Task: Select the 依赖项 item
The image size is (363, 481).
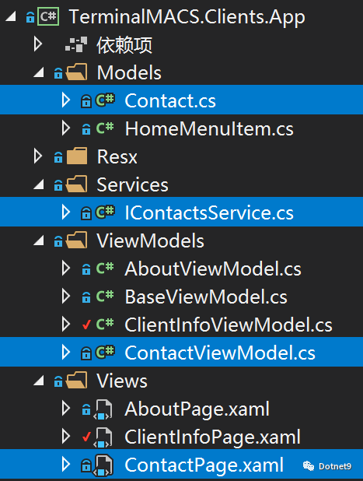Action: pos(124,45)
